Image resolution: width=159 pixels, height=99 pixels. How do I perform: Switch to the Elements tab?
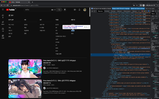coord(100,11)
